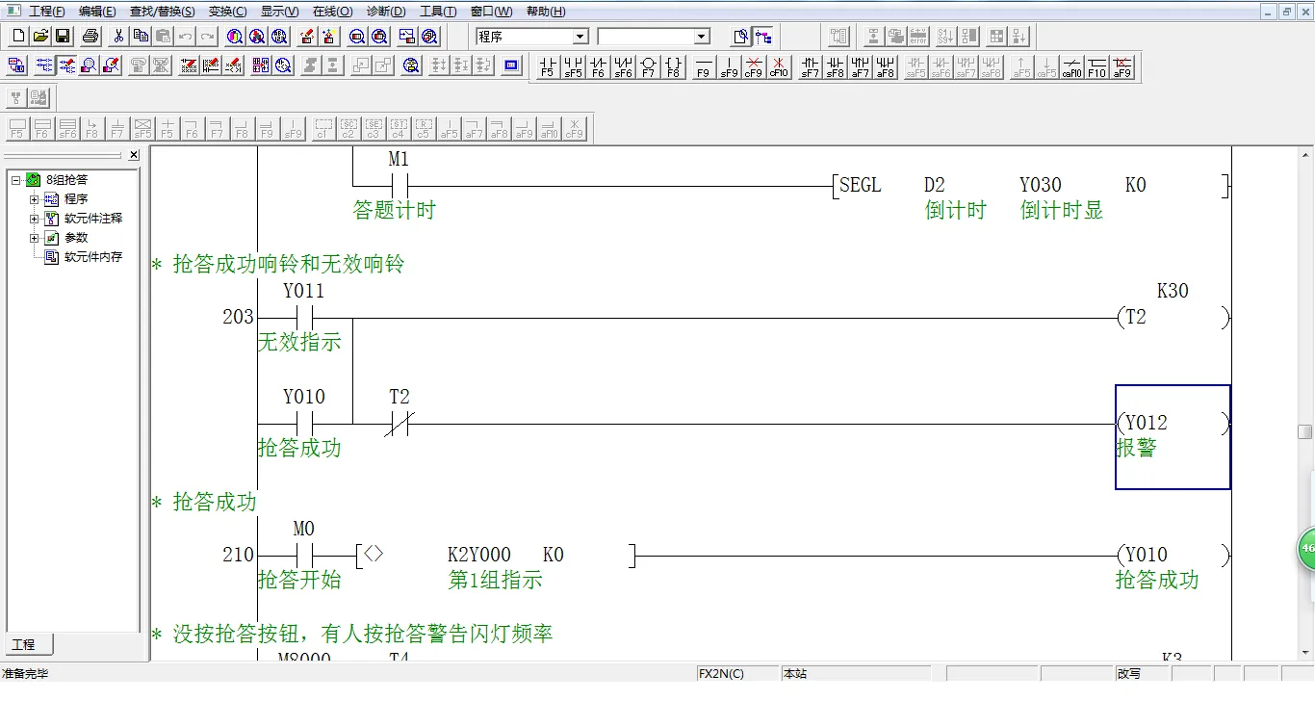
Task: Switch to write mode toolbar button
Action: 66,65
